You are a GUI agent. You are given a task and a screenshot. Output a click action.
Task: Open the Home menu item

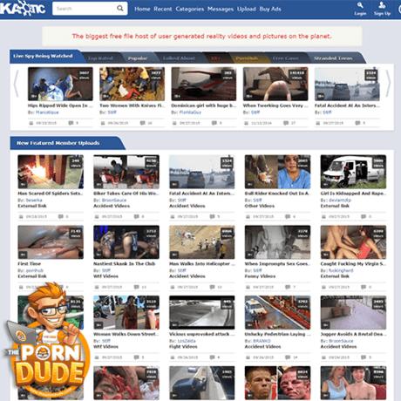(142, 9)
